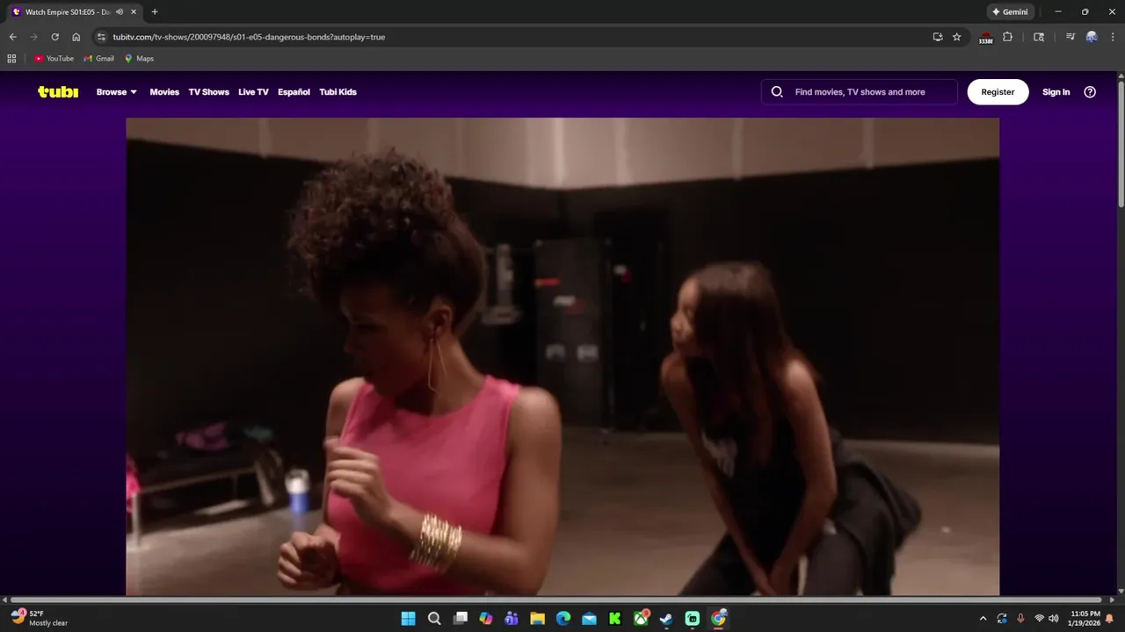Switch to Live TV
This screenshot has height=632, width=1125.
coord(253,92)
